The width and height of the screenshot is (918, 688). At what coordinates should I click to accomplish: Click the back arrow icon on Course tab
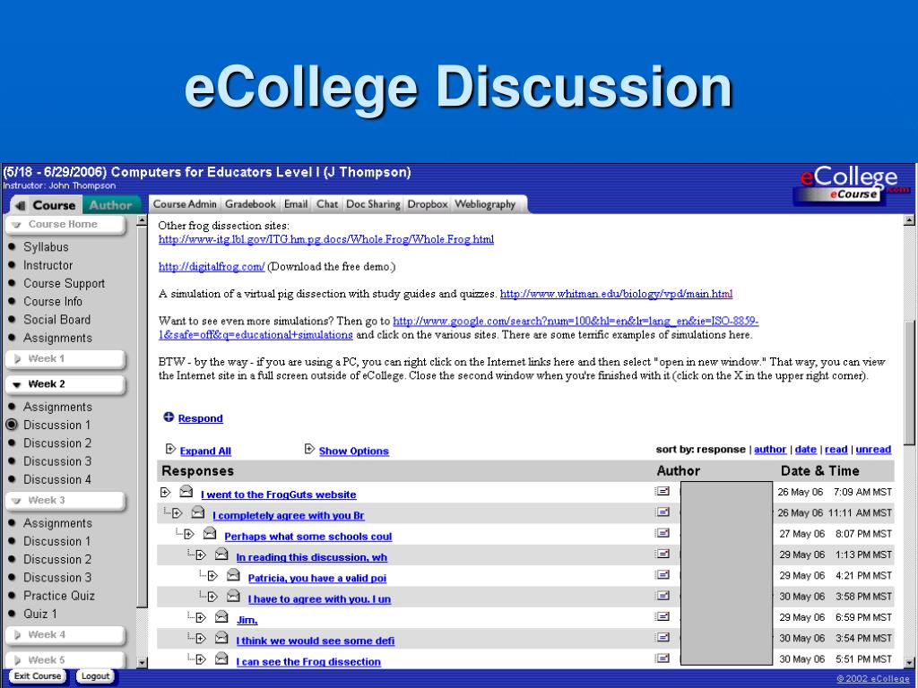21,205
